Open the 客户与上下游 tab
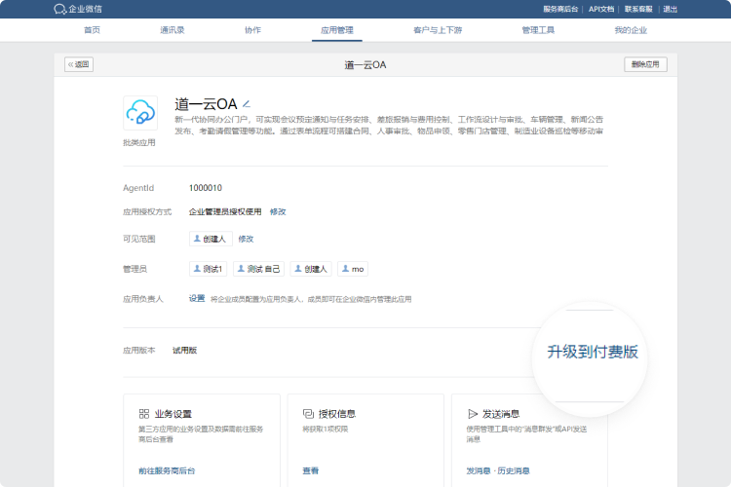Screen dimensions: 731x487 coord(438,30)
